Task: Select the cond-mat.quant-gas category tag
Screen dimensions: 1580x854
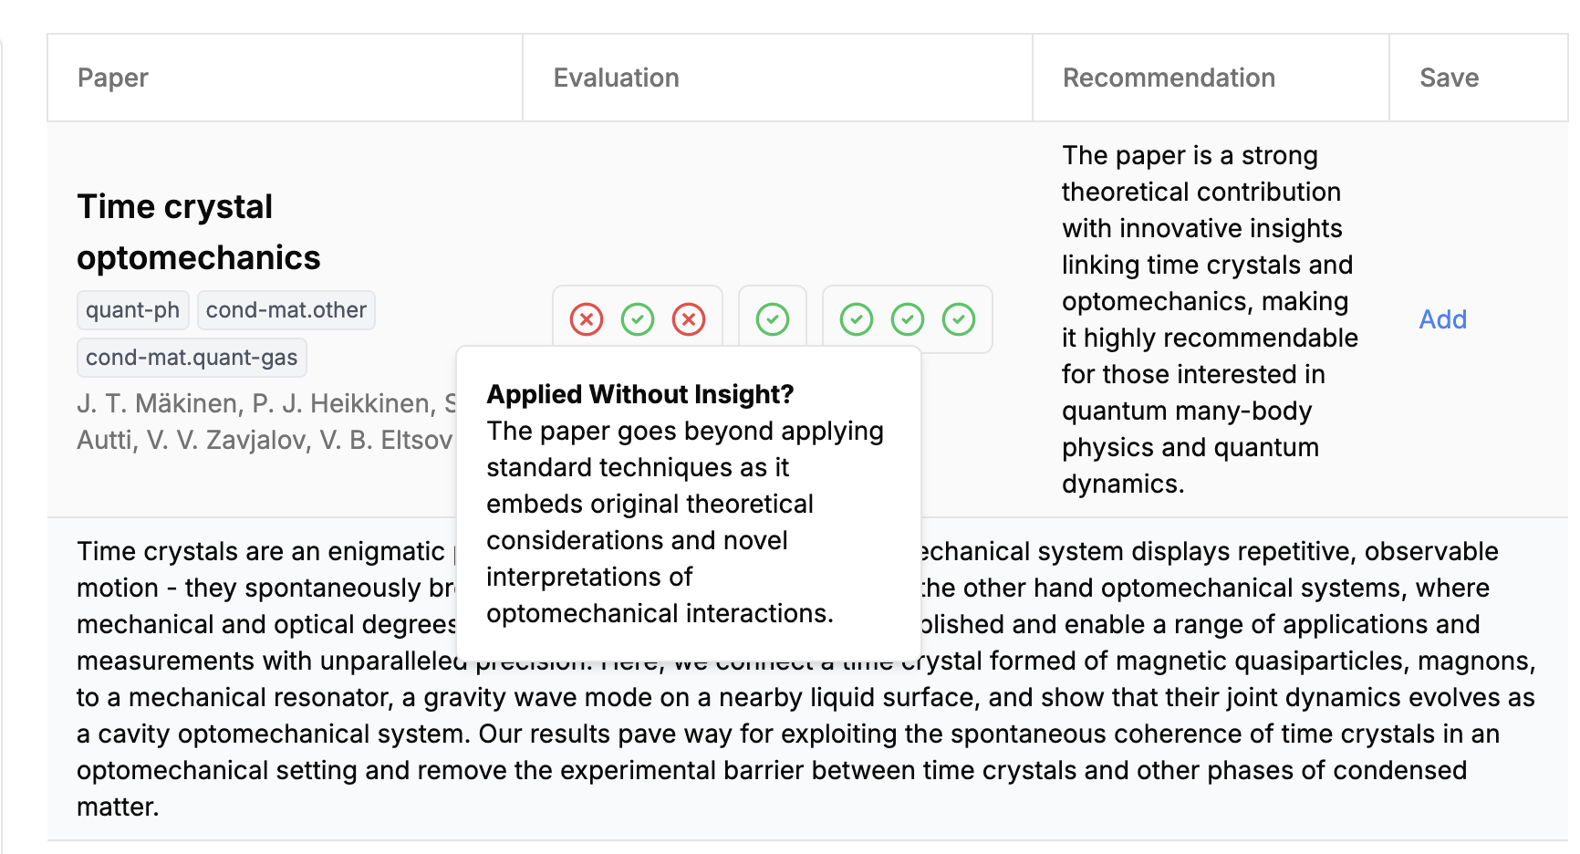Action: [x=192, y=358]
